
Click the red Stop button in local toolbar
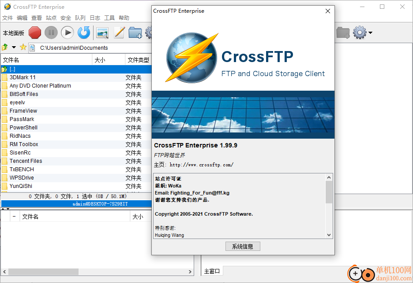pos(35,33)
